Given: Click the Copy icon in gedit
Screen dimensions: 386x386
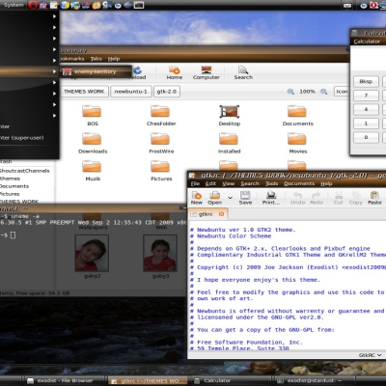Looking at the screenshot, I should point(356,198).
